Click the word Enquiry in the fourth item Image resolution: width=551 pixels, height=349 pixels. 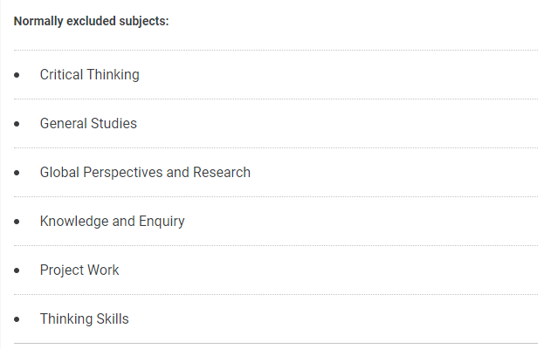tap(162, 222)
